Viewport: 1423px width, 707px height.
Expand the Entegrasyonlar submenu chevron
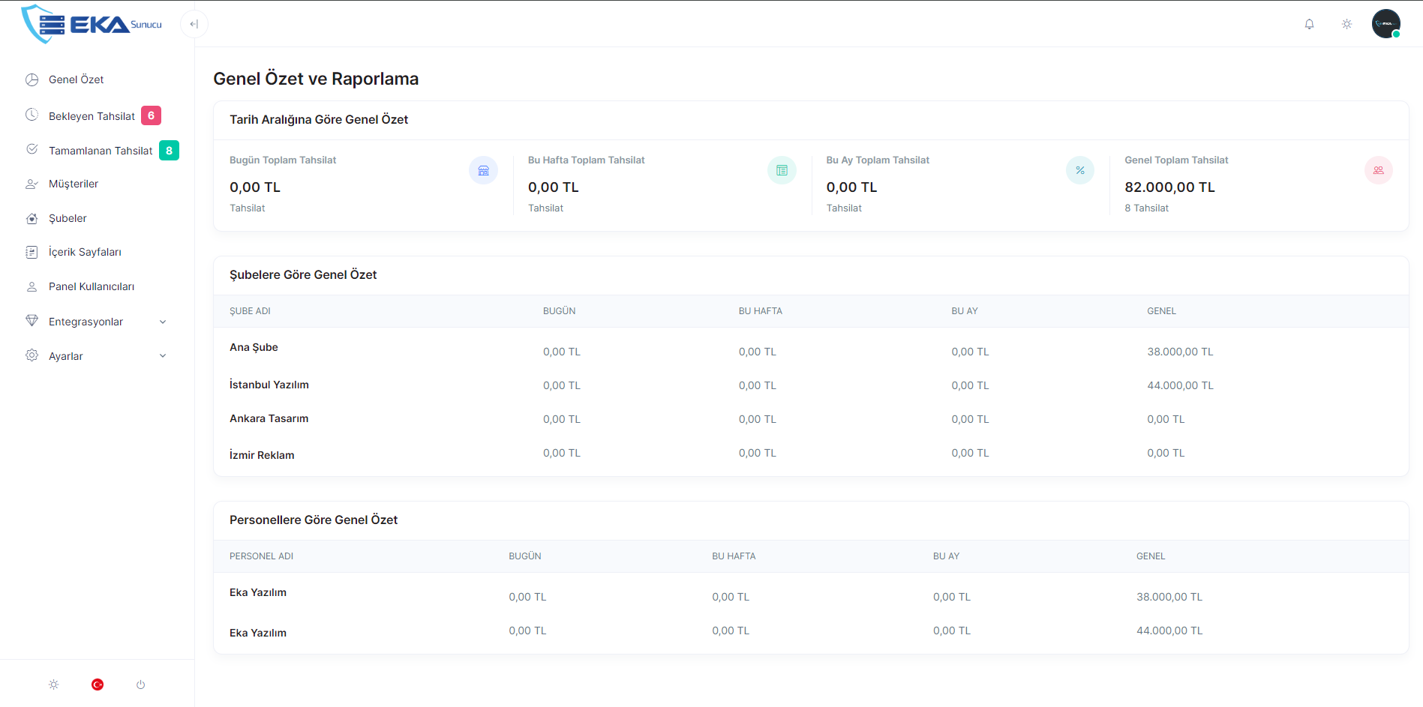coord(163,322)
